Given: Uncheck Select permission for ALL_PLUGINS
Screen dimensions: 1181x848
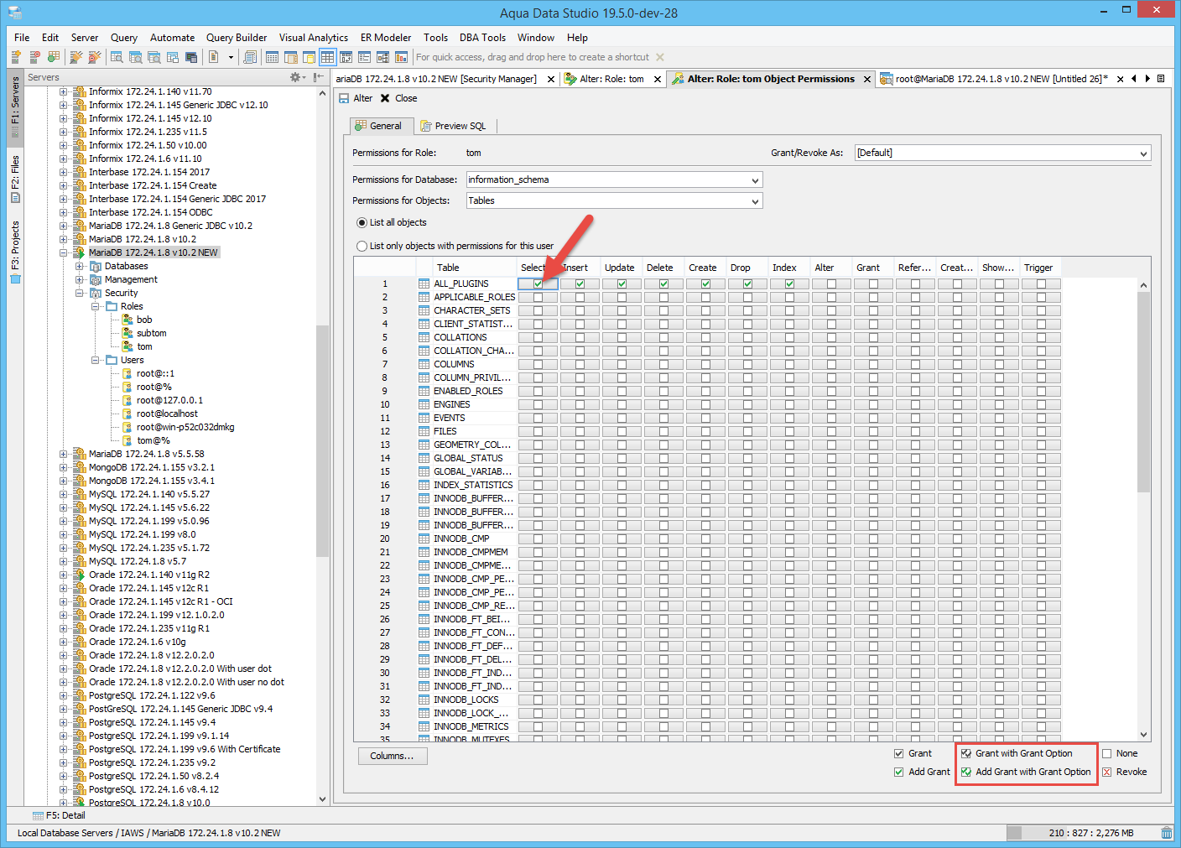Looking at the screenshot, I should tap(538, 284).
